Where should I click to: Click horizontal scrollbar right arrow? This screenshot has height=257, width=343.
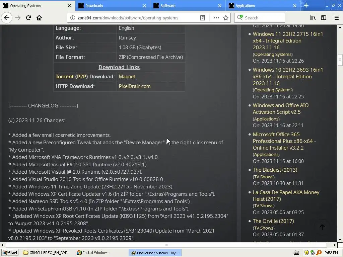pyautogui.click(x=335, y=245)
